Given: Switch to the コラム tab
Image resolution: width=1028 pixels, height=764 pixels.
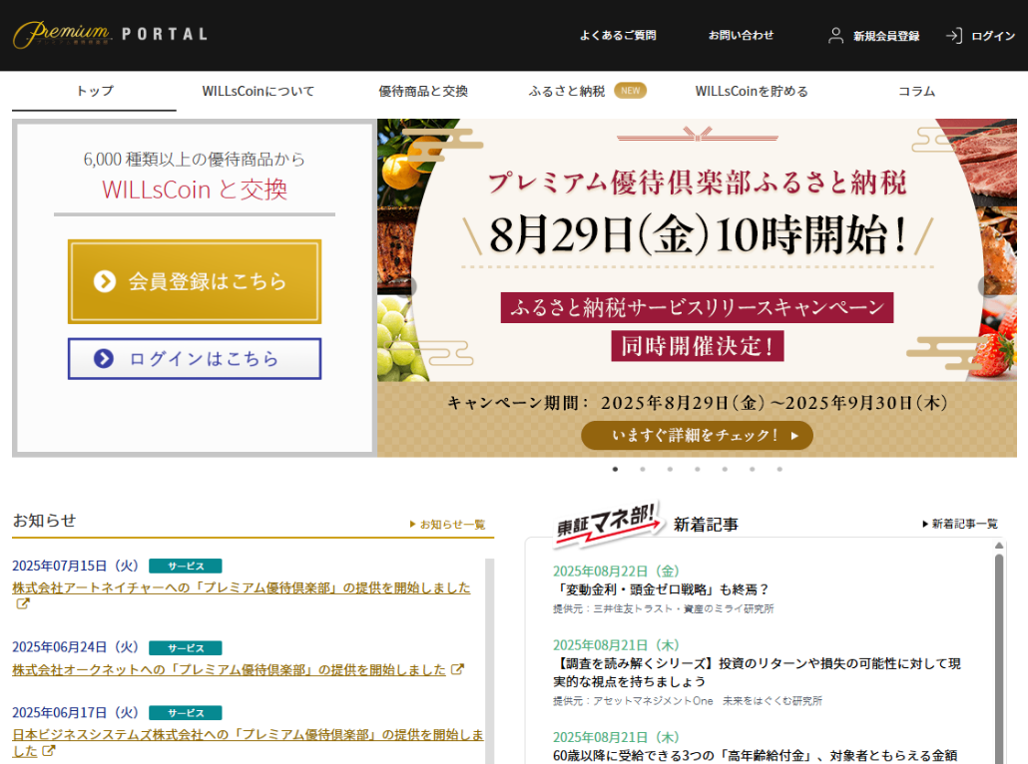Looking at the screenshot, I should (x=916, y=91).
